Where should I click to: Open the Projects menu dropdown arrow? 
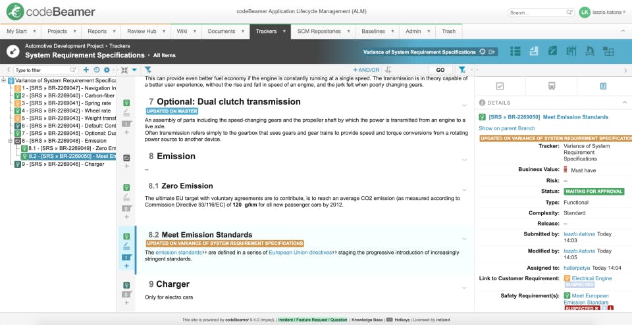(74, 32)
